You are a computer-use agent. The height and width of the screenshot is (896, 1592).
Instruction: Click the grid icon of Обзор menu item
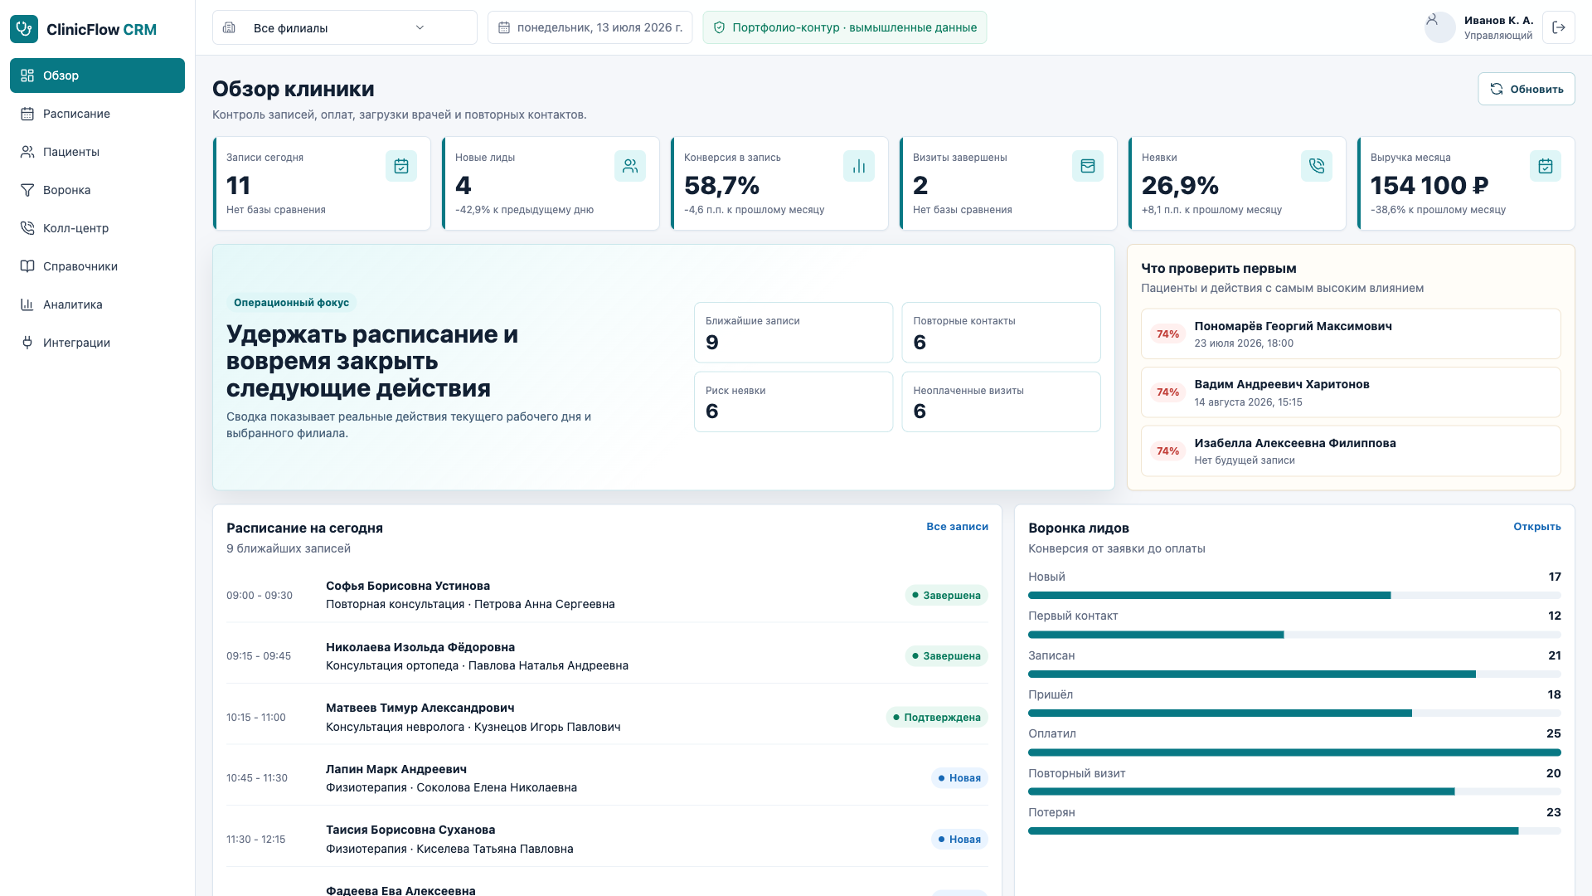(27, 75)
